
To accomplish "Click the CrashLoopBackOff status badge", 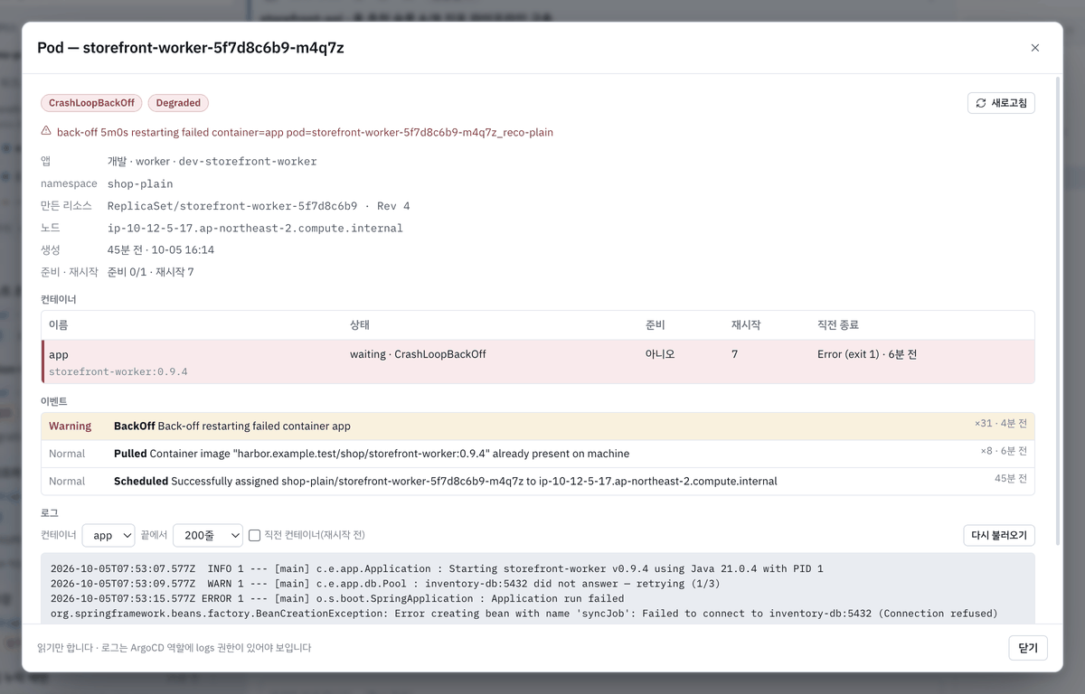I will pos(91,103).
